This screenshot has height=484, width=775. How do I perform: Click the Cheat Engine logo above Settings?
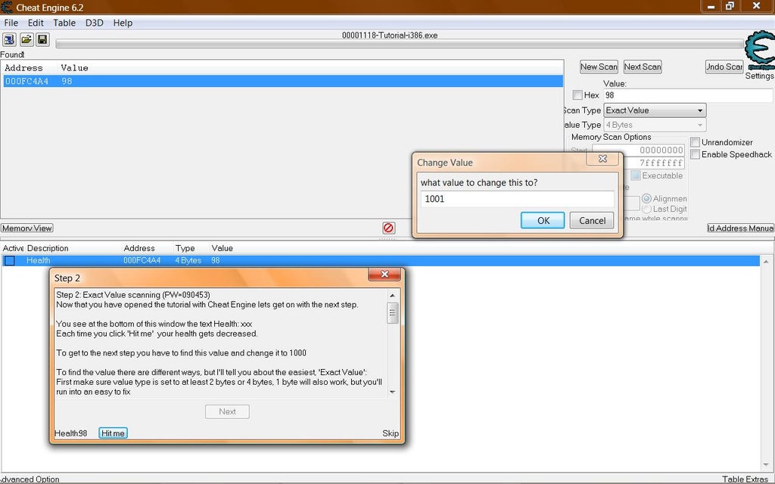coord(758,51)
